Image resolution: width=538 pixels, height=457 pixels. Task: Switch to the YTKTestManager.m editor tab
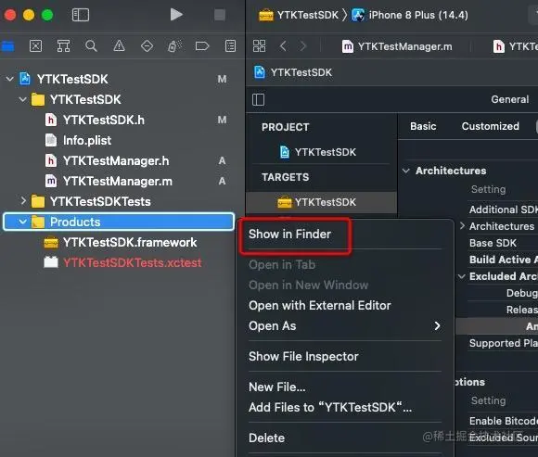(x=397, y=46)
